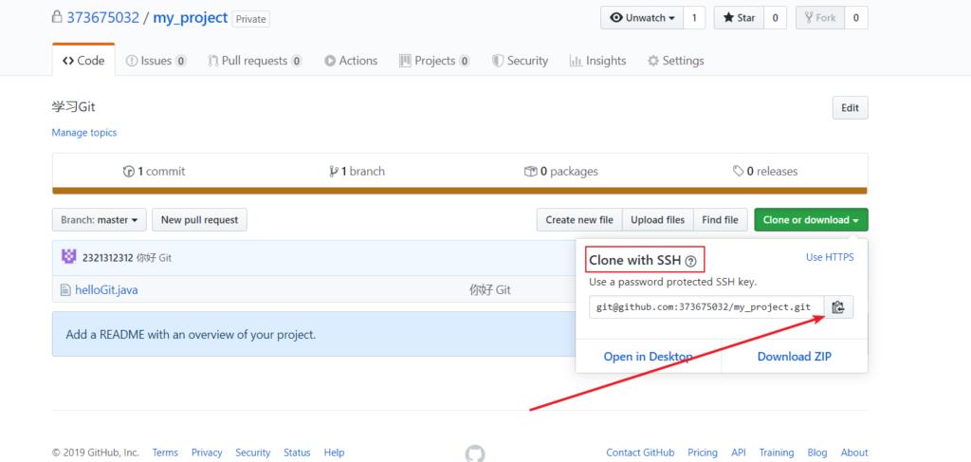Click the GitHub logo in the footer
Image resolution: width=971 pixels, height=462 pixels.
475,453
